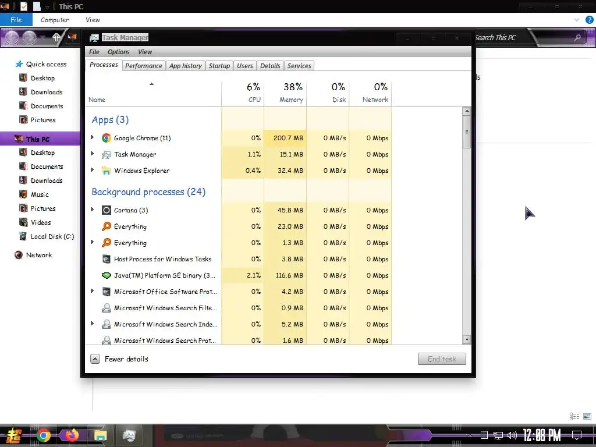Expand the second Everything process entry
The height and width of the screenshot is (447, 596).
point(93,242)
